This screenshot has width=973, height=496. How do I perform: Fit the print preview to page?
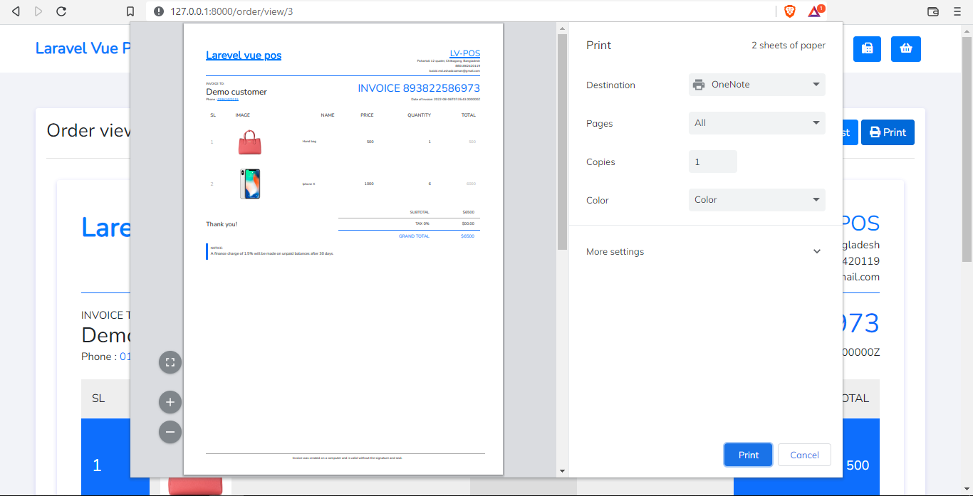(170, 362)
